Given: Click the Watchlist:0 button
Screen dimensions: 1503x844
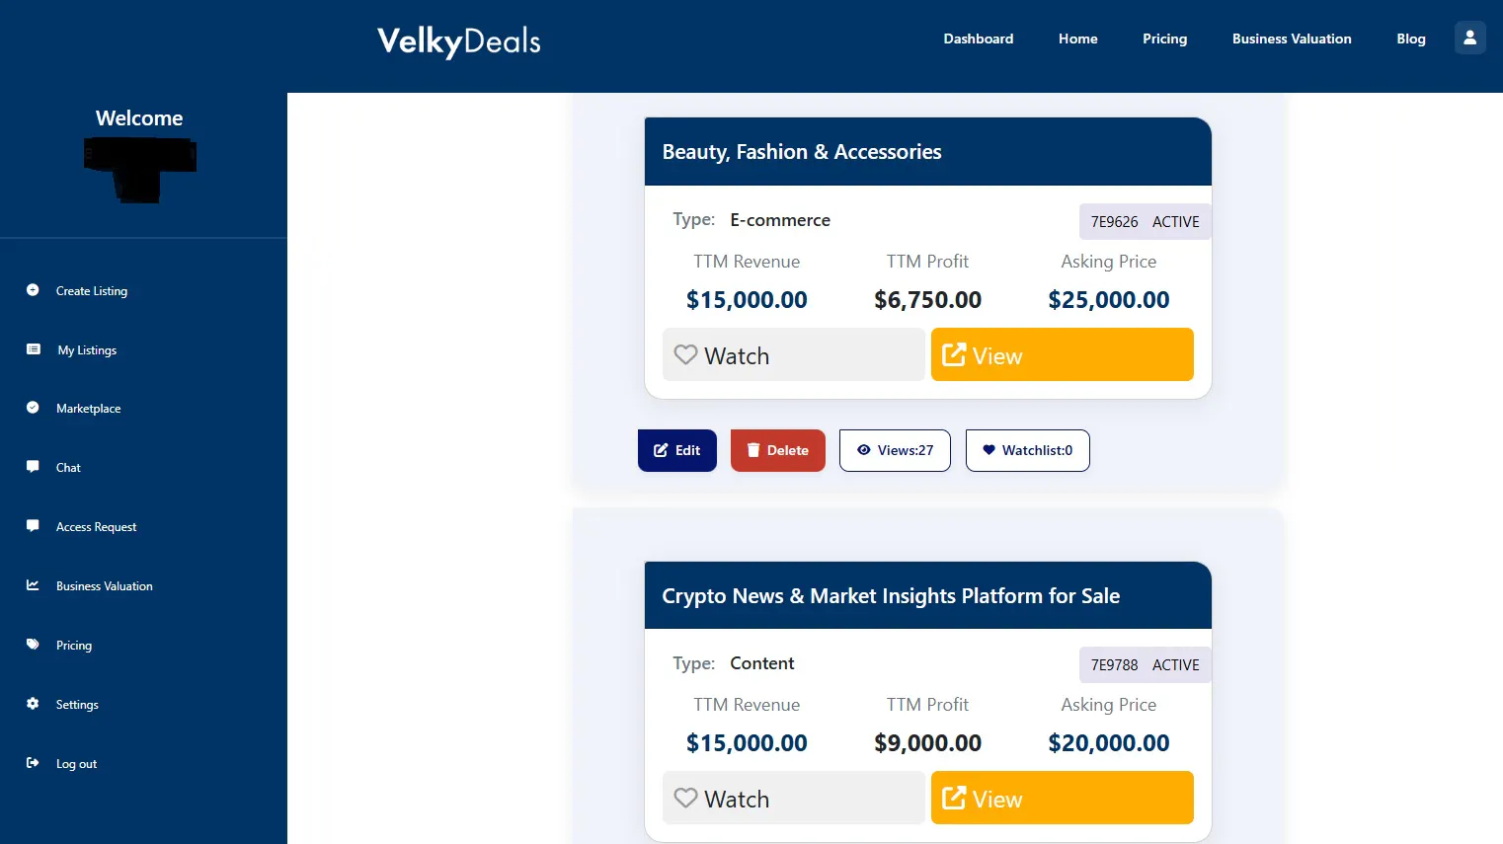Looking at the screenshot, I should (1028, 450).
